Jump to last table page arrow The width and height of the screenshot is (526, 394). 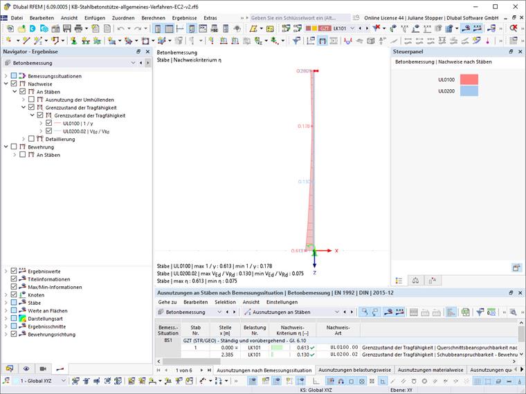pyautogui.click(x=209, y=370)
